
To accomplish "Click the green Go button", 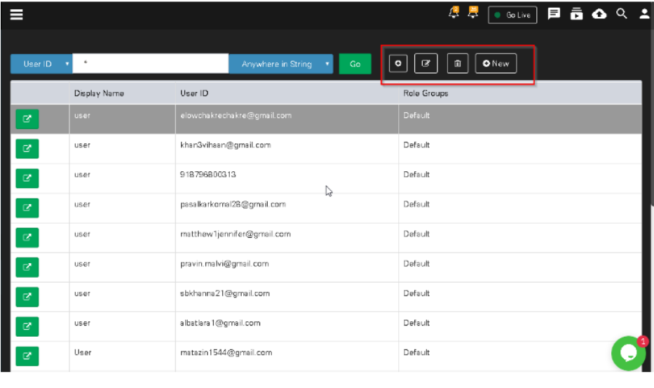I will click(x=355, y=64).
